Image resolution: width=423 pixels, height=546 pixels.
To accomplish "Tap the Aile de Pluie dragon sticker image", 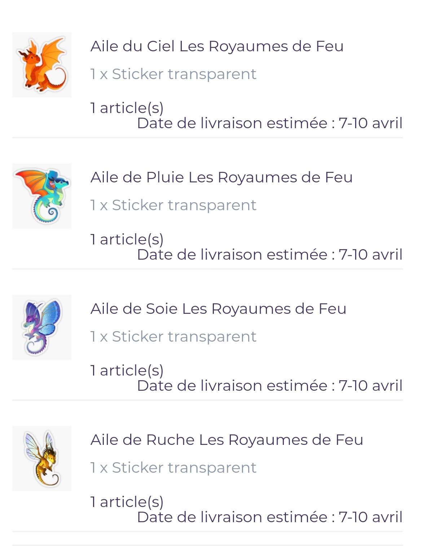I will click(x=42, y=196).
